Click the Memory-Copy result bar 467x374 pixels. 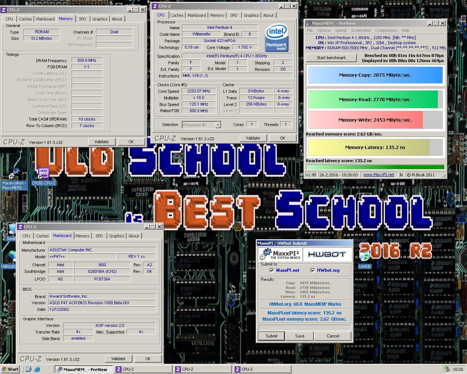click(x=375, y=75)
